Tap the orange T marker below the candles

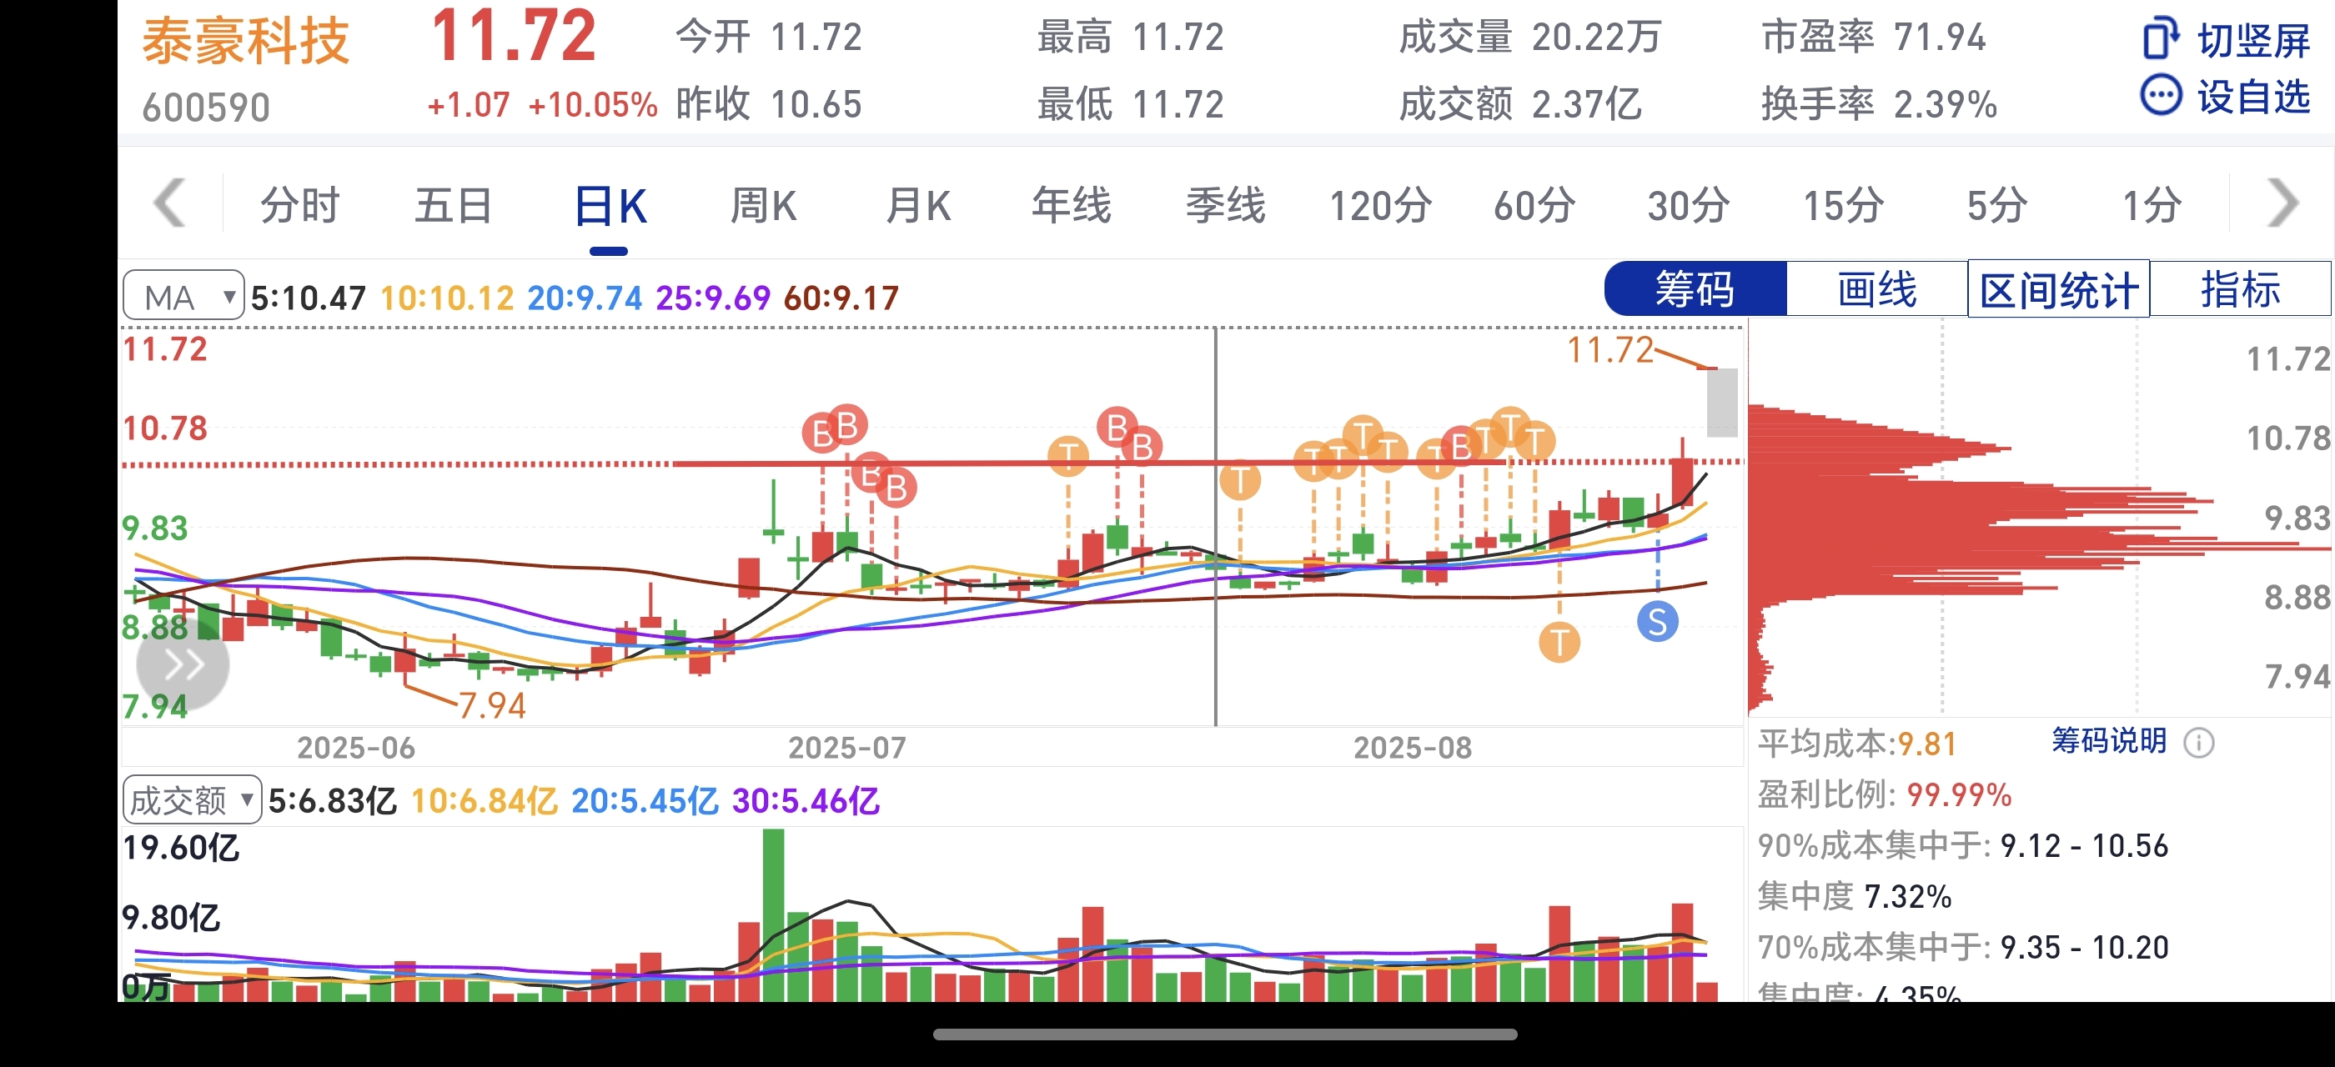click(x=1559, y=643)
